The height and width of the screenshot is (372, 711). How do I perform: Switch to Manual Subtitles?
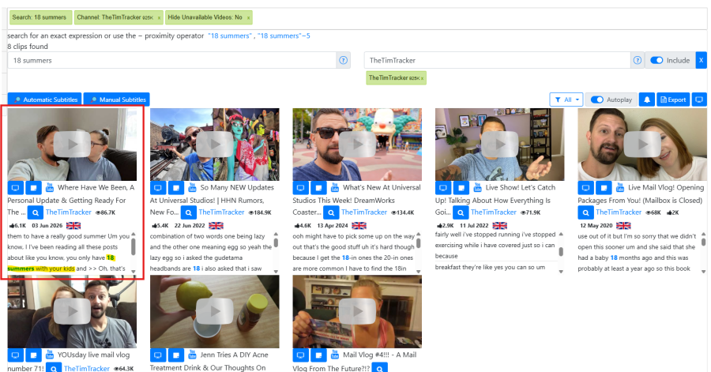point(117,100)
